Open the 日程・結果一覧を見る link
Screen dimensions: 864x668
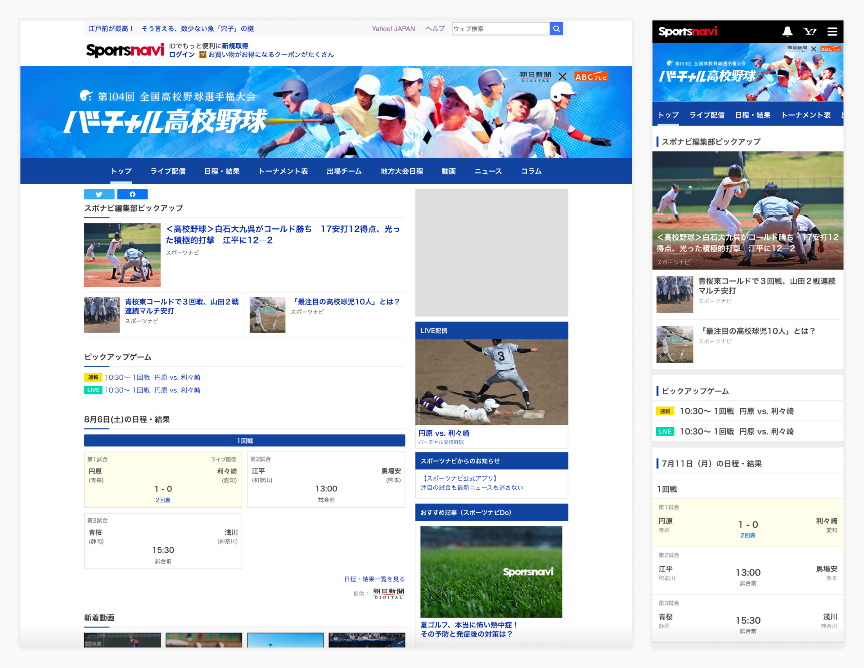(x=374, y=579)
